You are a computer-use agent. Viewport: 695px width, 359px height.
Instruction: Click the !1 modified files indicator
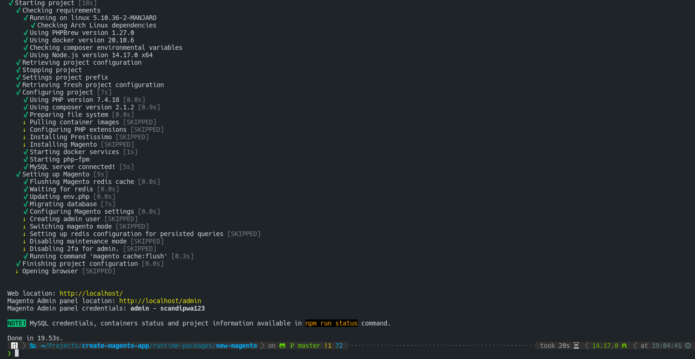pos(328,345)
